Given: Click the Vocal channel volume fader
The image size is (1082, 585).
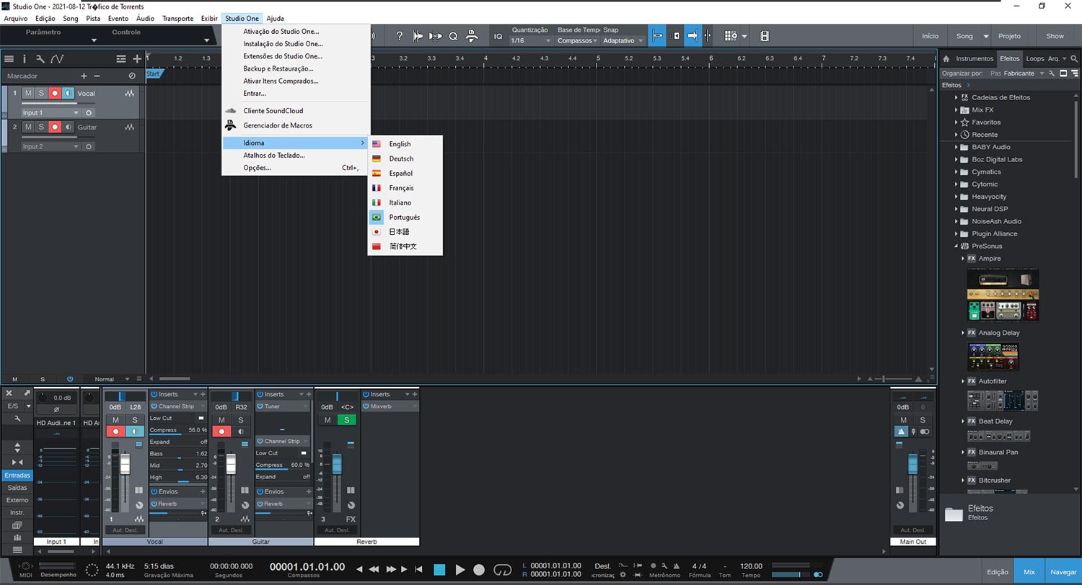Looking at the screenshot, I should click(x=125, y=464).
